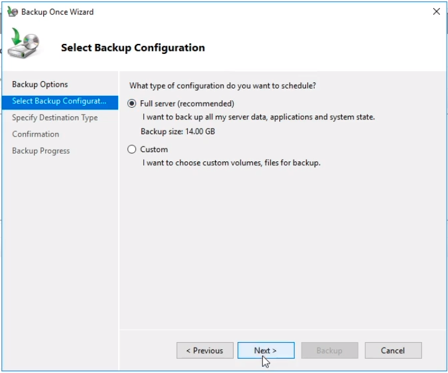Click the custom volumes description text

[x=232, y=163]
